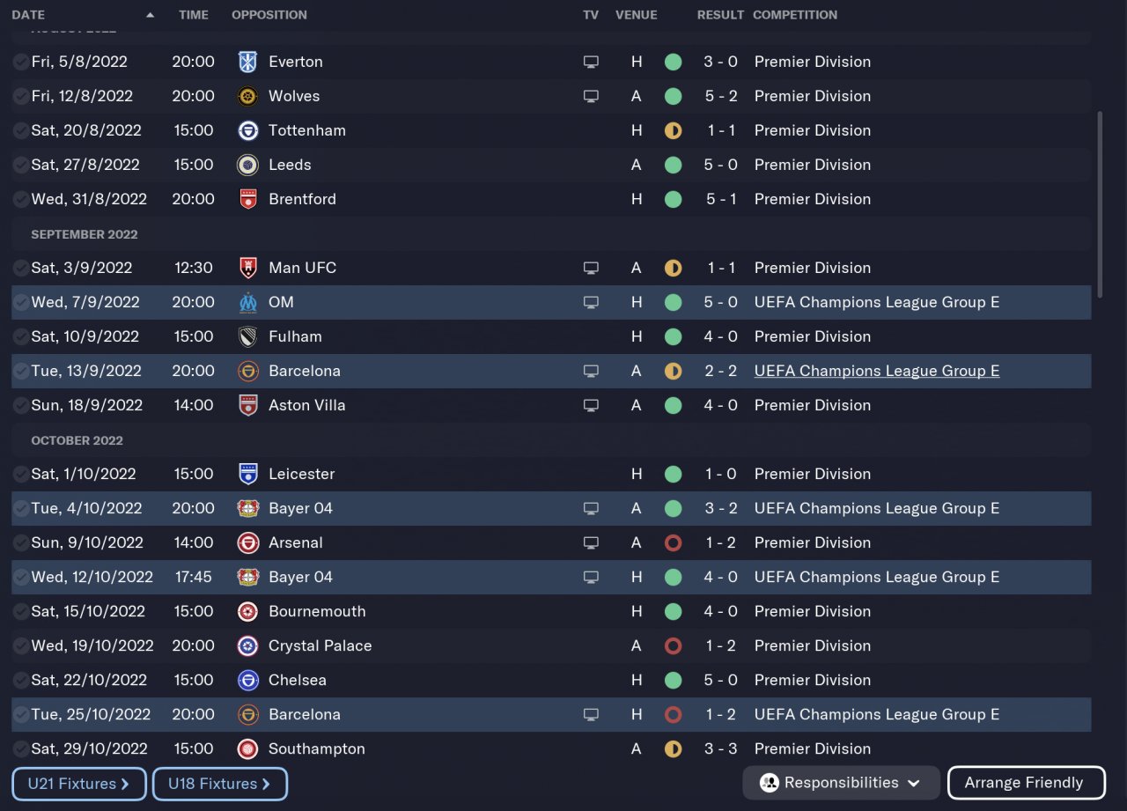This screenshot has height=811, width=1127.
Task: Toggle the check mark beside Fri, 5/8/2022
Action: click(20, 62)
